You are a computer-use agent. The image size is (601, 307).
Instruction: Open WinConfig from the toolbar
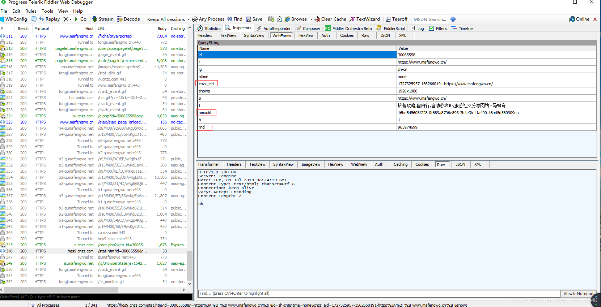click(x=14, y=19)
